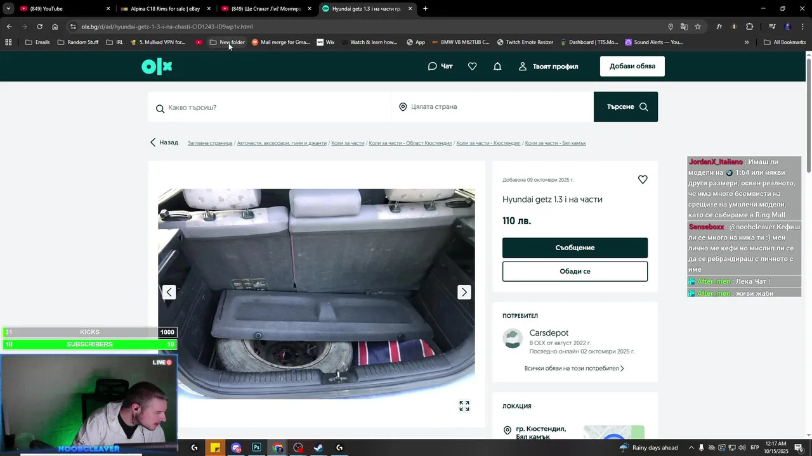Open Заглавна страница breadcrumb

coord(210,143)
